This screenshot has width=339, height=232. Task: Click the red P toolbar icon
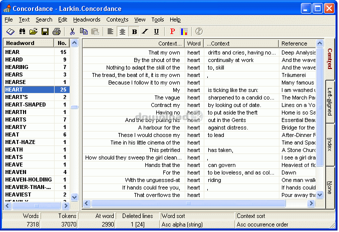(172, 31)
